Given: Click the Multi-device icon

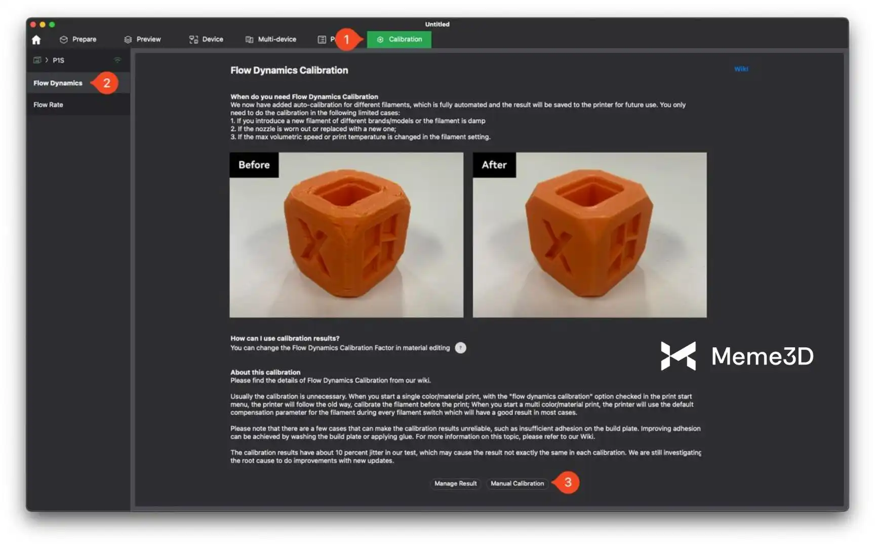Looking at the screenshot, I should 249,39.
